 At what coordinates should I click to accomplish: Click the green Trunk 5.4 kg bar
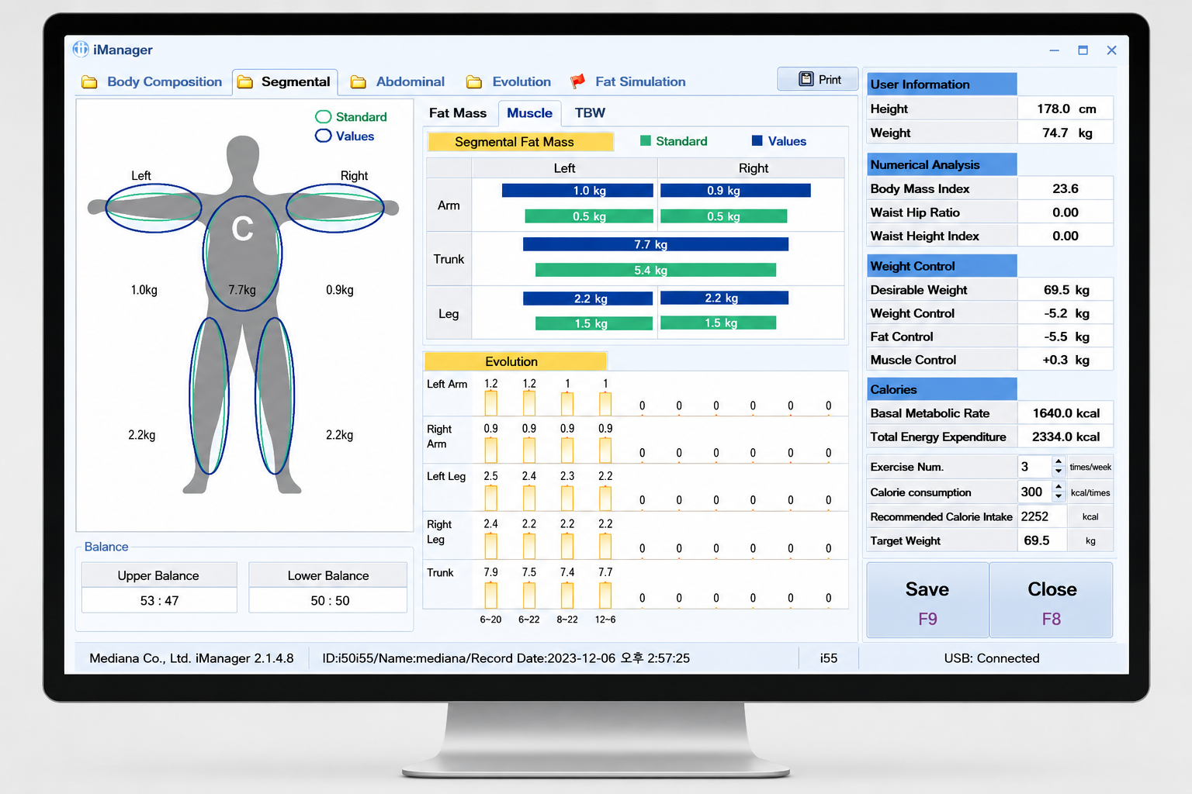pos(656,270)
